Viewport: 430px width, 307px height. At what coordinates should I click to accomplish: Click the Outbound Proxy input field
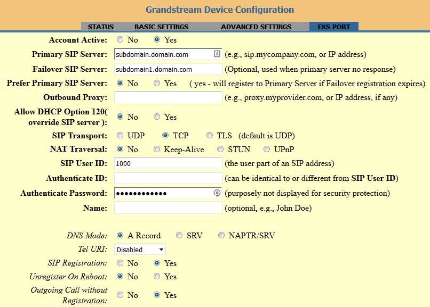pyautogui.click(x=168, y=97)
